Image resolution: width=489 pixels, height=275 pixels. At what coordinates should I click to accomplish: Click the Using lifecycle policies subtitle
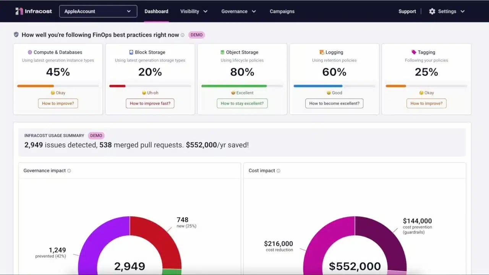coord(242,60)
